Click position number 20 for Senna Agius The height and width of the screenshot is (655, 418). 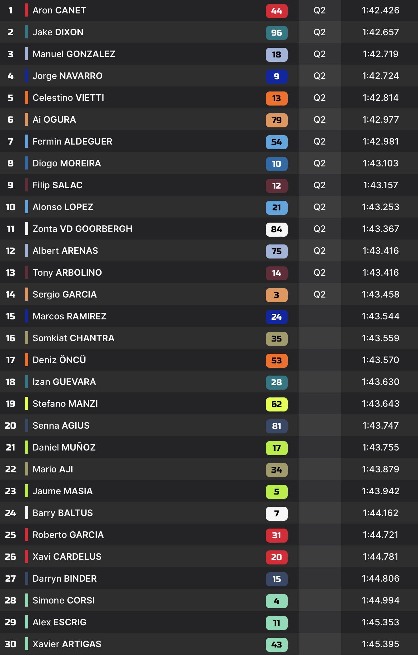point(10,426)
